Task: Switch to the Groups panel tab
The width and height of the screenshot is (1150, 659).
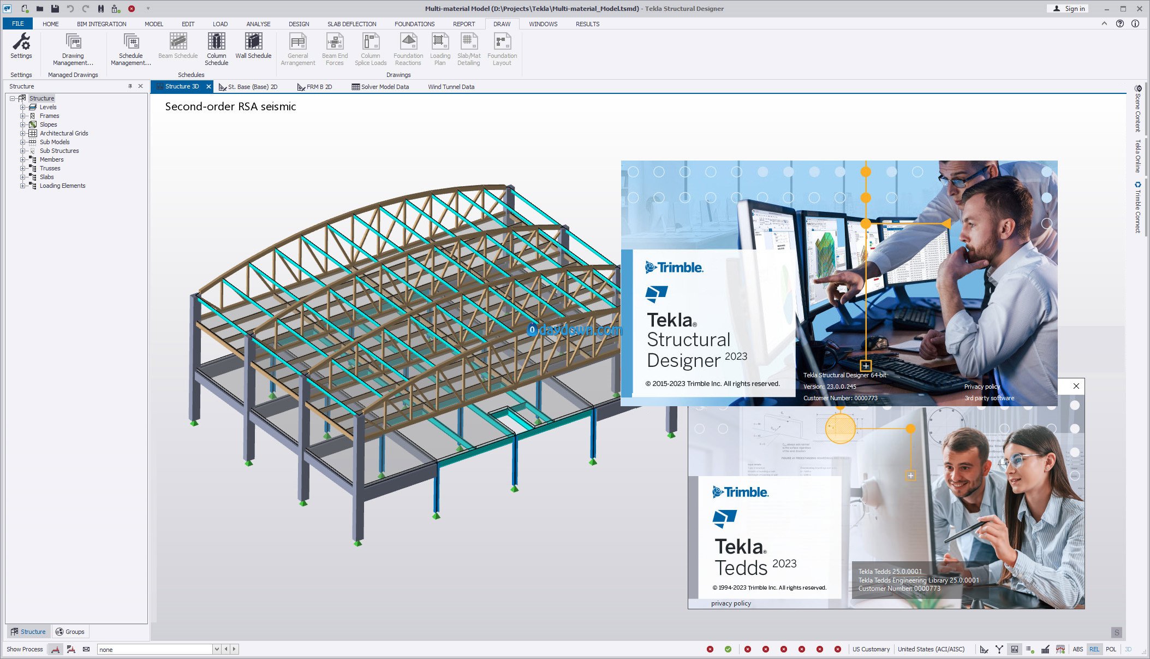Action: pyautogui.click(x=70, y=632)
